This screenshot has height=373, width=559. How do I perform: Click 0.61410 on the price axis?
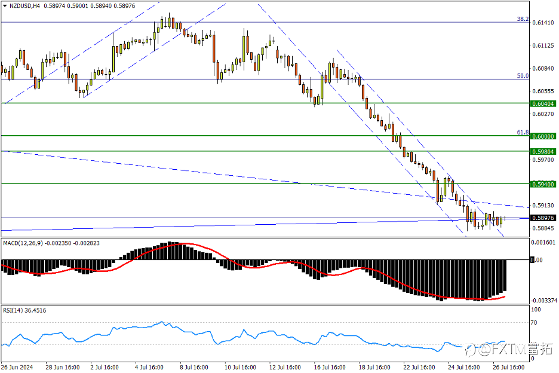pyautogui.click(x=543, y=23)
